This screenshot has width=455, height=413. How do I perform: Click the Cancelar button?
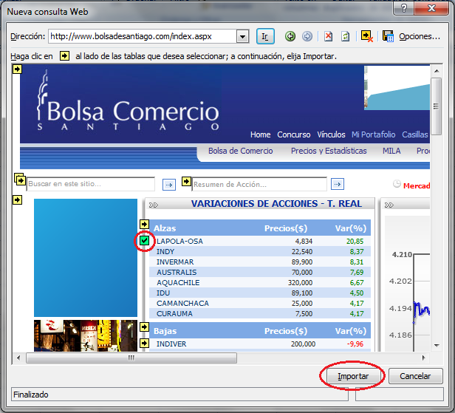tap(415, 376)
